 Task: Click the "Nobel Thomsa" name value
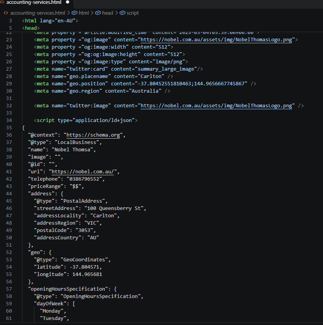(72, 150)
